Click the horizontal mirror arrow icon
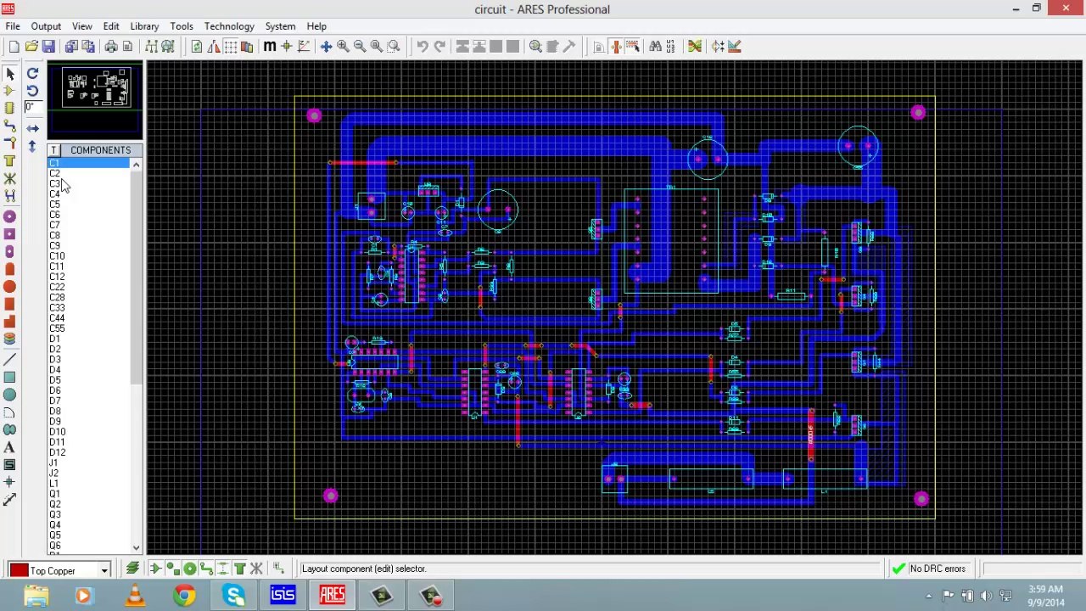The height and width of the screenshot is (611, 1086). 32,128
